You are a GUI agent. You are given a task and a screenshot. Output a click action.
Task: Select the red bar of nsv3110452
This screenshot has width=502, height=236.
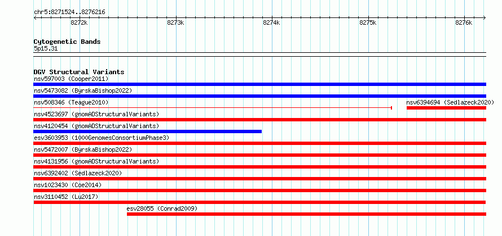259,202
